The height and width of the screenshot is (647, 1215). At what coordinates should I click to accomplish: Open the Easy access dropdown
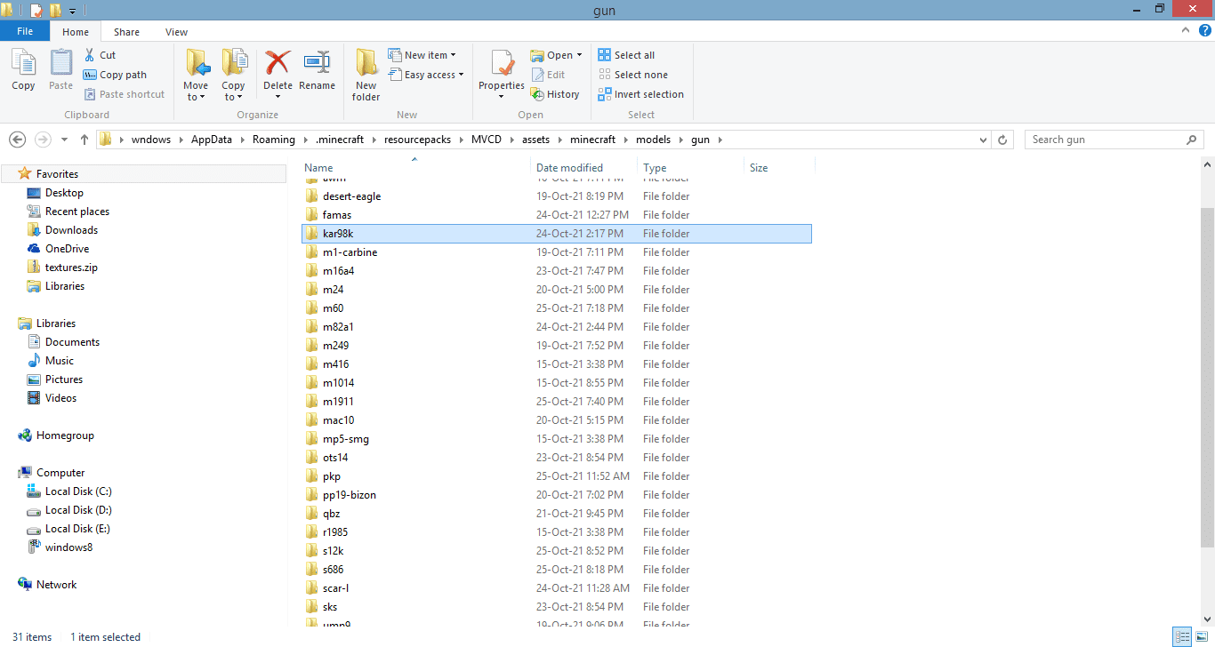click(427, 75)
